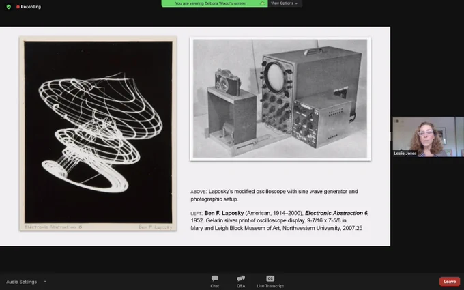Click the Electronic Abstraction 6 artwork image
464x290 pixels.
pyautogui.click(x=98, y=134)
